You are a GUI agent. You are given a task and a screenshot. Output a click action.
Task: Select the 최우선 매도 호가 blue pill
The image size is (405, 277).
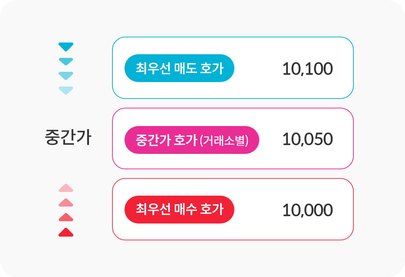click(179, 68)
